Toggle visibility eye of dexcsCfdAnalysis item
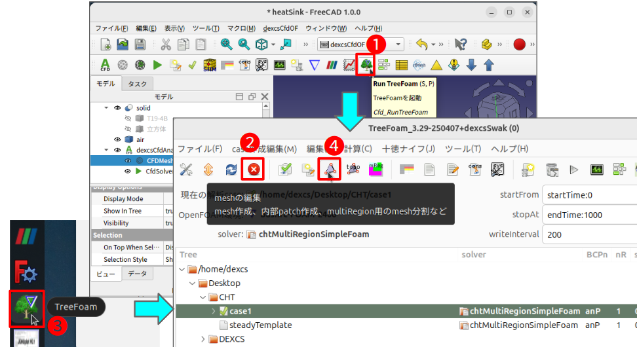 [117, 150]
